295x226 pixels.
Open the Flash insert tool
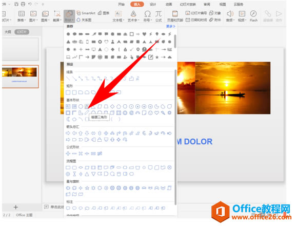point(253,16)
